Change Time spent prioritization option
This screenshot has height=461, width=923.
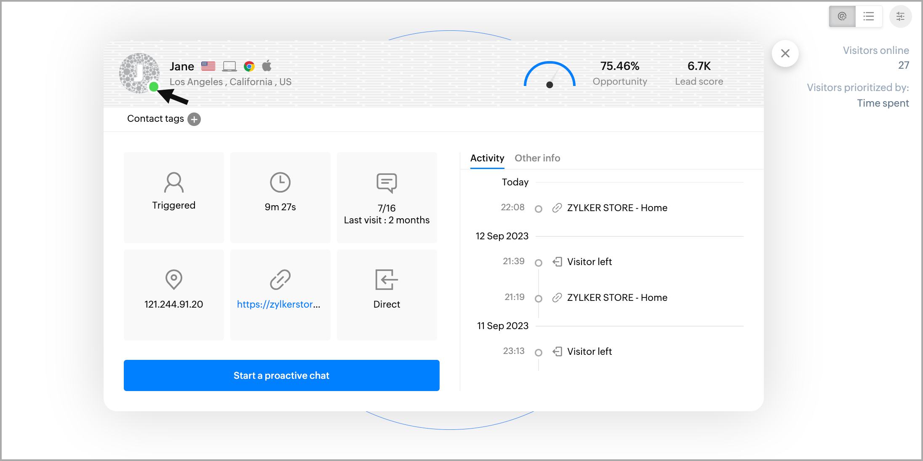tap(883, 103)
